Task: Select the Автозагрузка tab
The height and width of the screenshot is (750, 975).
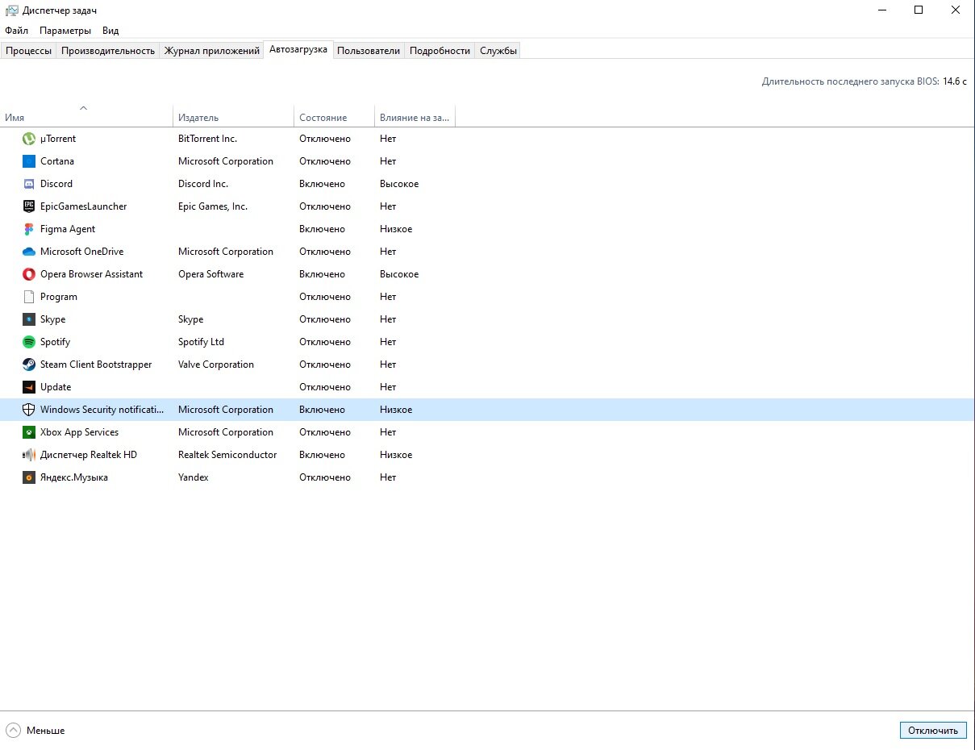Action: [x=298, y=49]
